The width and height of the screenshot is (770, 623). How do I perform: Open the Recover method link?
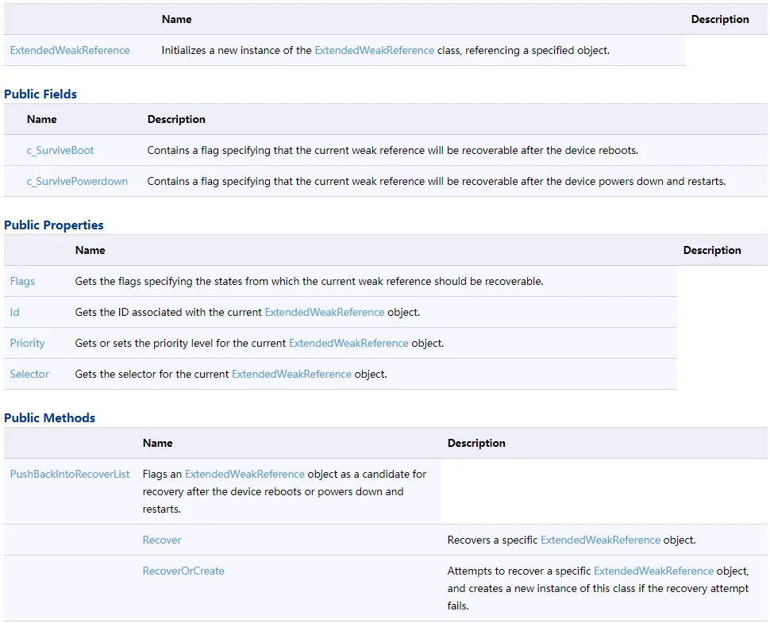pyautogui.click(x=162, y=540)
